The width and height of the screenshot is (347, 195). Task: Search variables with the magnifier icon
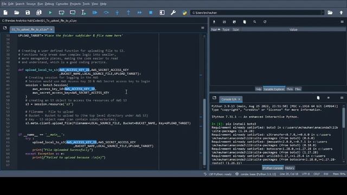(x=255, y=22)
